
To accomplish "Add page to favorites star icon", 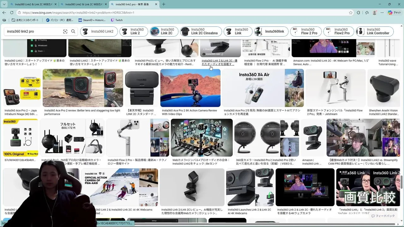I will 351,13.
